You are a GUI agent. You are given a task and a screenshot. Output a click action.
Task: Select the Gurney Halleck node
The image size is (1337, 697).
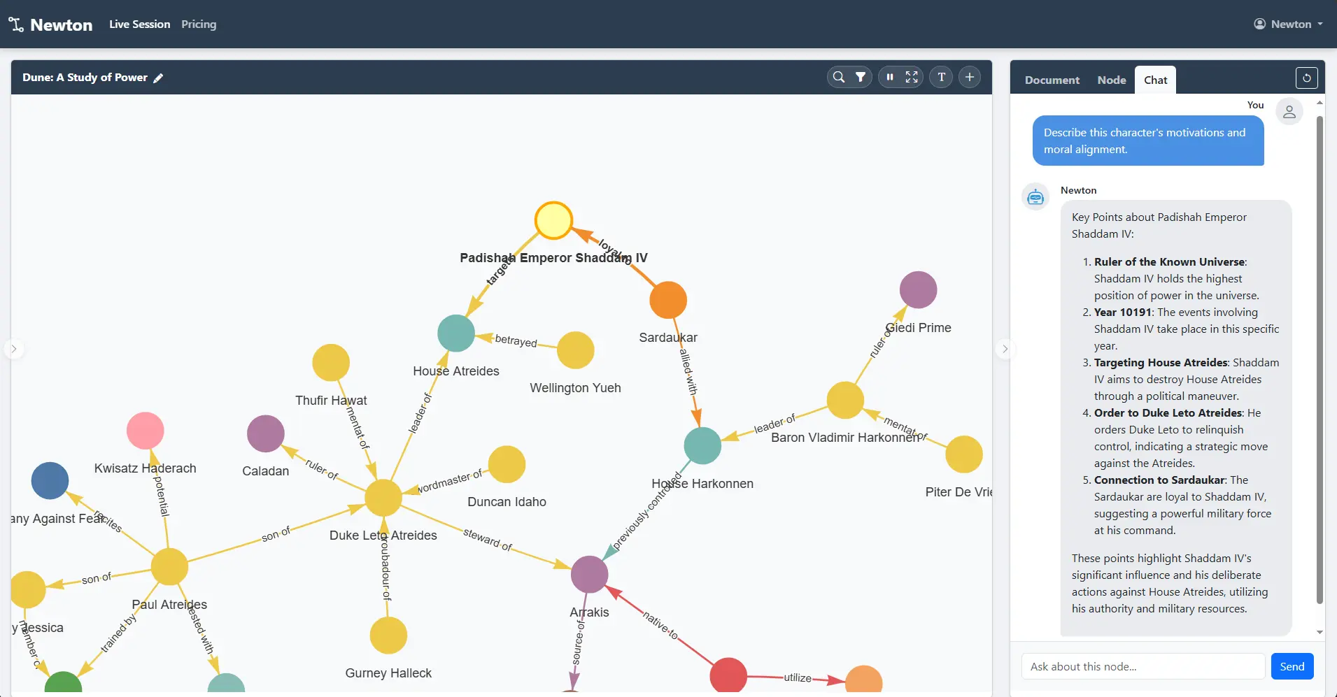tap(388, 635)
